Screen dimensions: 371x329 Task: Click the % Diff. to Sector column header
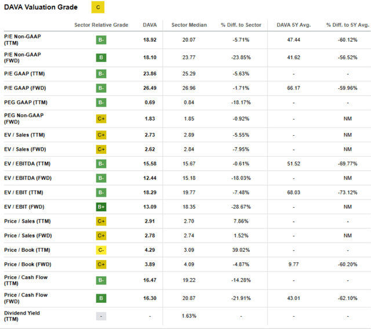[x=241, y=25]
